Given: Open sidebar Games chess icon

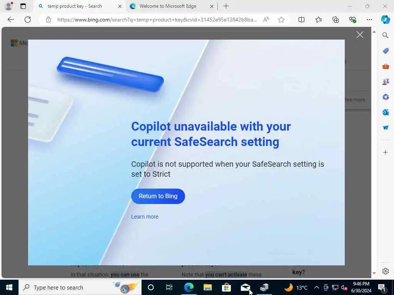Looking at the screenshot, I should 386,81.
